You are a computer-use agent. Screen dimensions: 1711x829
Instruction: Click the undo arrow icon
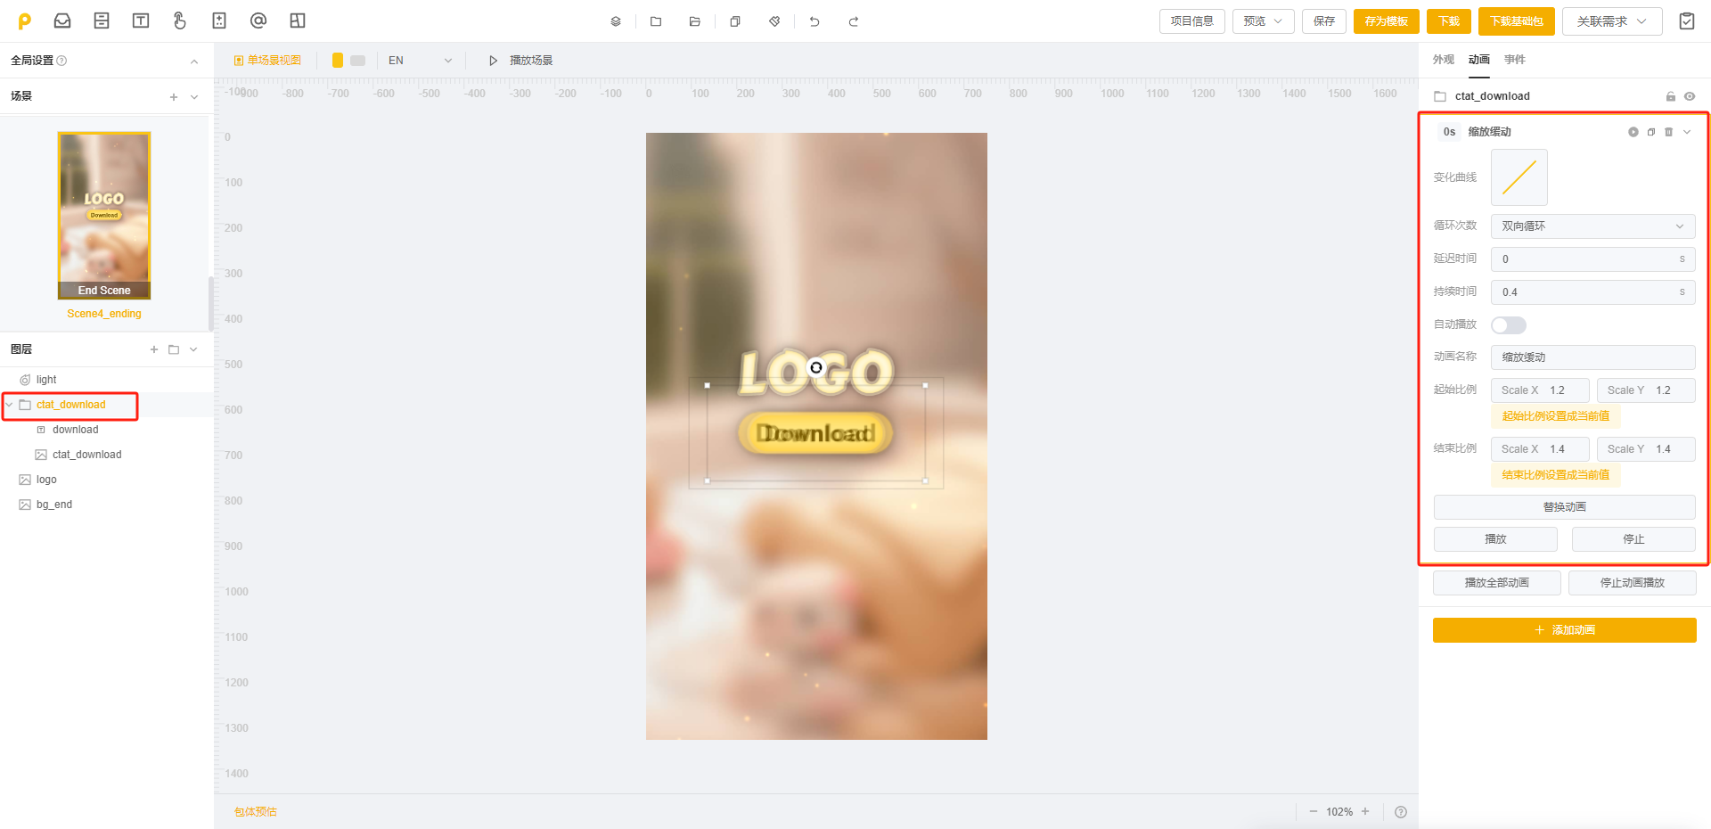(x=815, y=21)
